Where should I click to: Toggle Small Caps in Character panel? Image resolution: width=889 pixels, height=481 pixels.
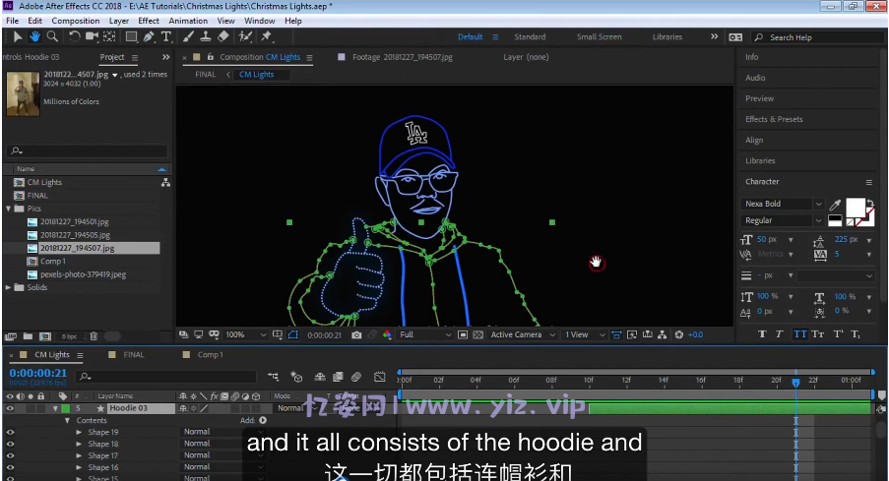(817, 334)
